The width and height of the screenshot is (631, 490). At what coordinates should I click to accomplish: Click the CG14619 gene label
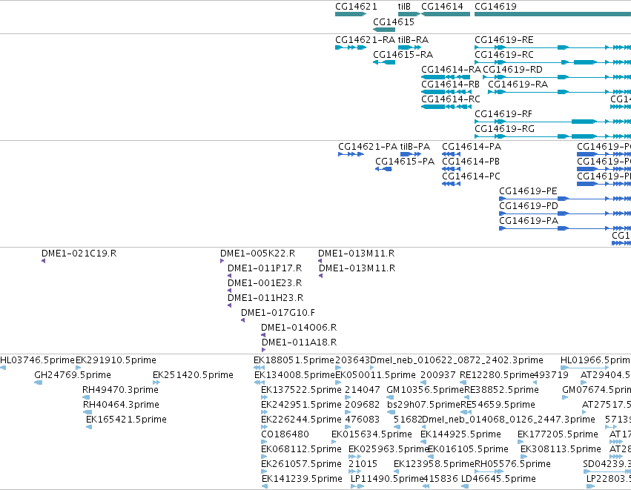click(x=495, y=7)
